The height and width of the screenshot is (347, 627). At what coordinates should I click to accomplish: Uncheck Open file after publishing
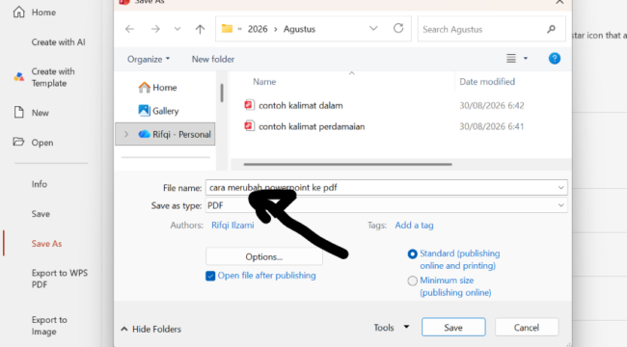pyautogui.click(x=210, y=276)
